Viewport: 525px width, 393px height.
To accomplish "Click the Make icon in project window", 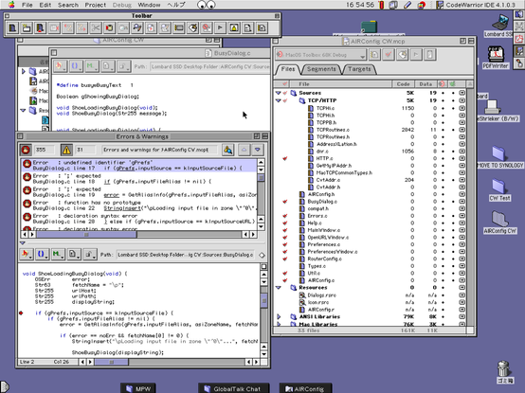I will 403,54.
